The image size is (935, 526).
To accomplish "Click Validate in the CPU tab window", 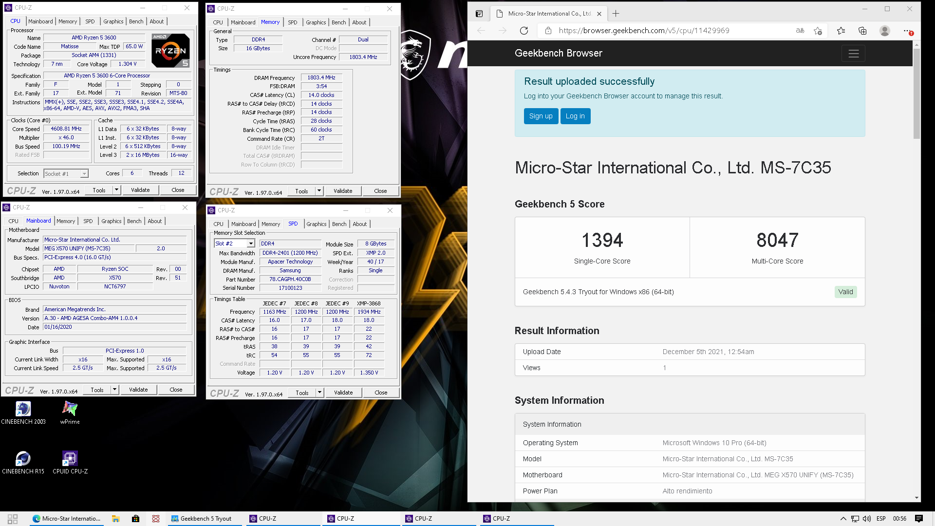I will tap(140, 190).
